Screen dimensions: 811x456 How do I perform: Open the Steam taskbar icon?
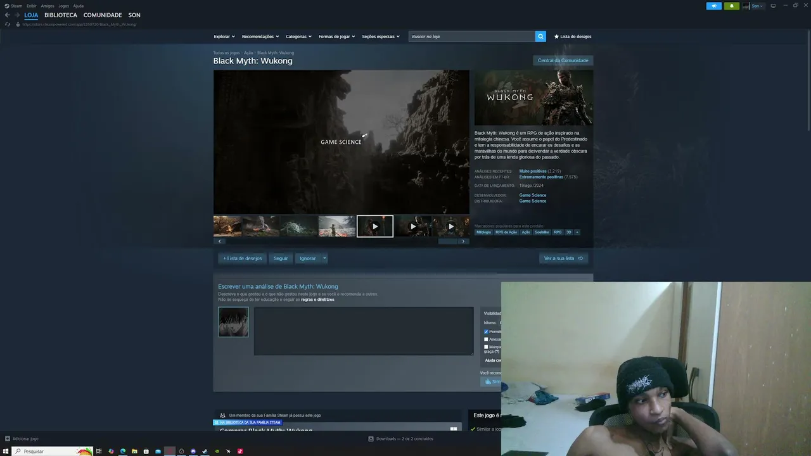pyautogui.click(x=205, y=451)
